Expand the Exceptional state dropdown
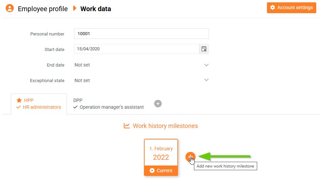 click(x=206, y=80)
